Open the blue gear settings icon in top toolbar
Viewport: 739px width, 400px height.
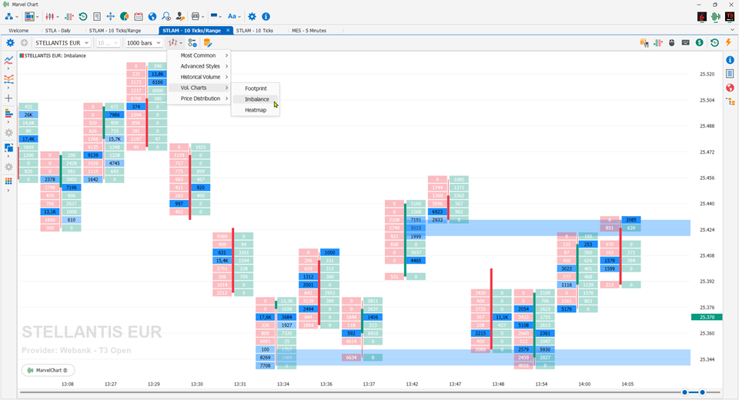point(252,16)
